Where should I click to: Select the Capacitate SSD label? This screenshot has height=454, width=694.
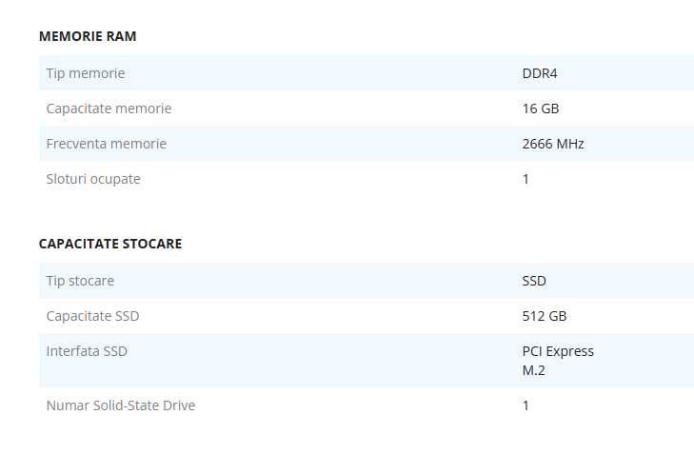click(92, 316)
